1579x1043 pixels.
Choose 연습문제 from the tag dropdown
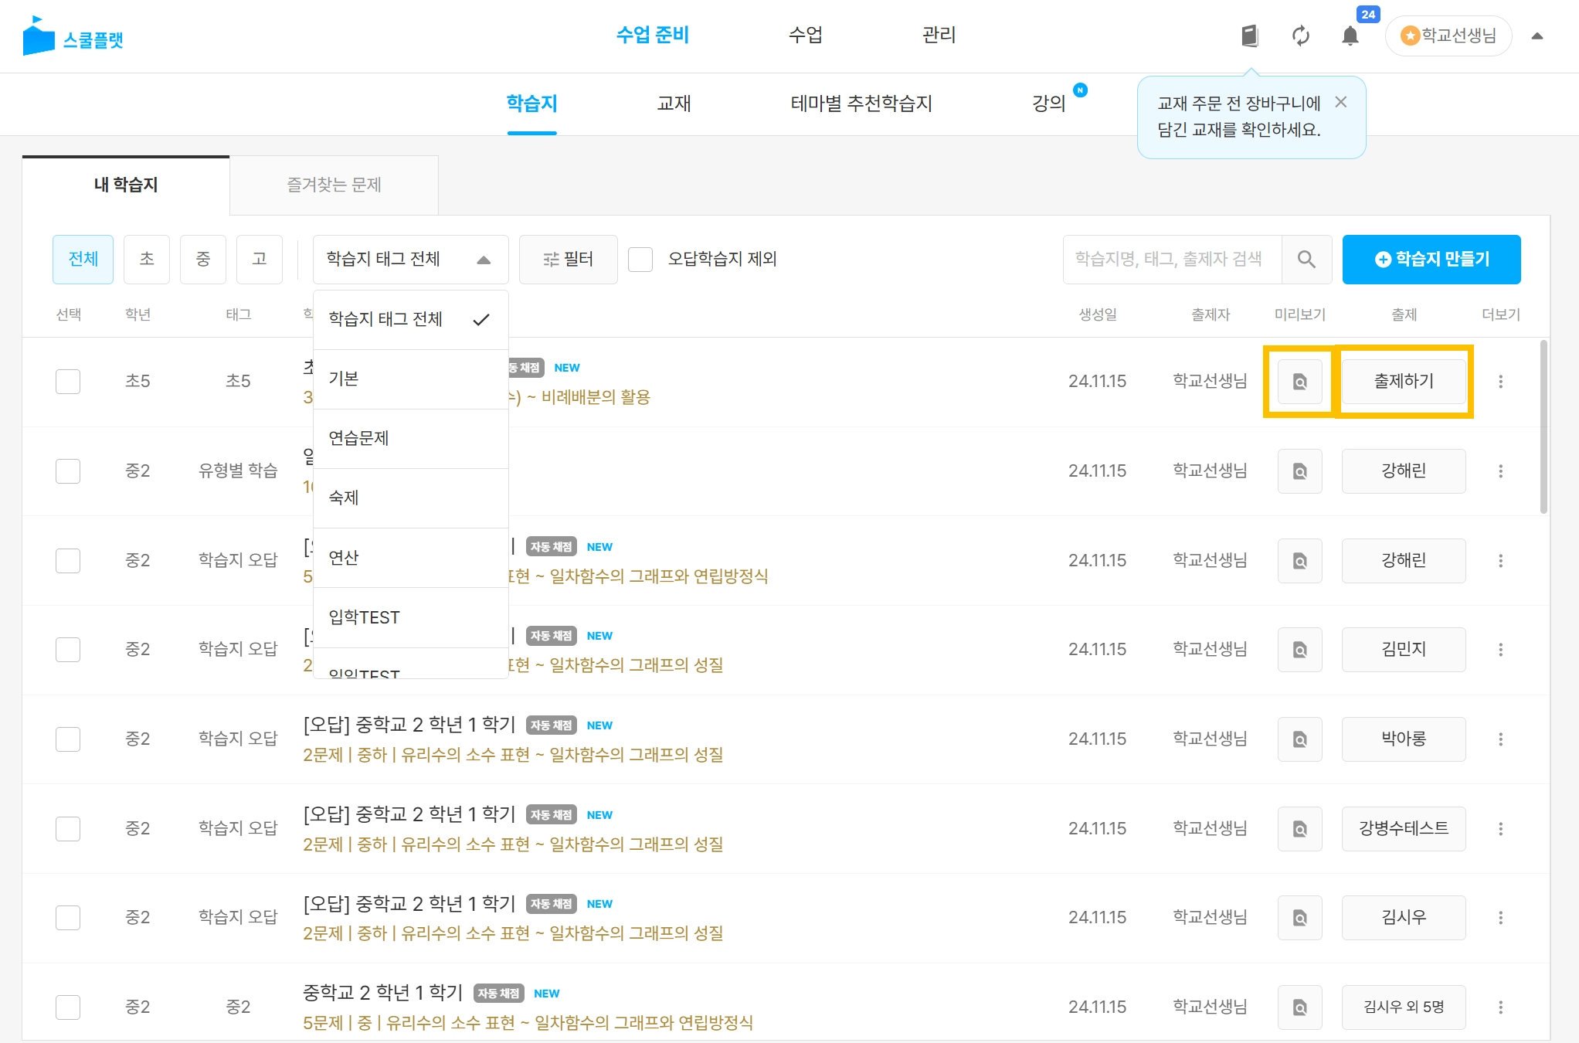[x=358, y=438]
